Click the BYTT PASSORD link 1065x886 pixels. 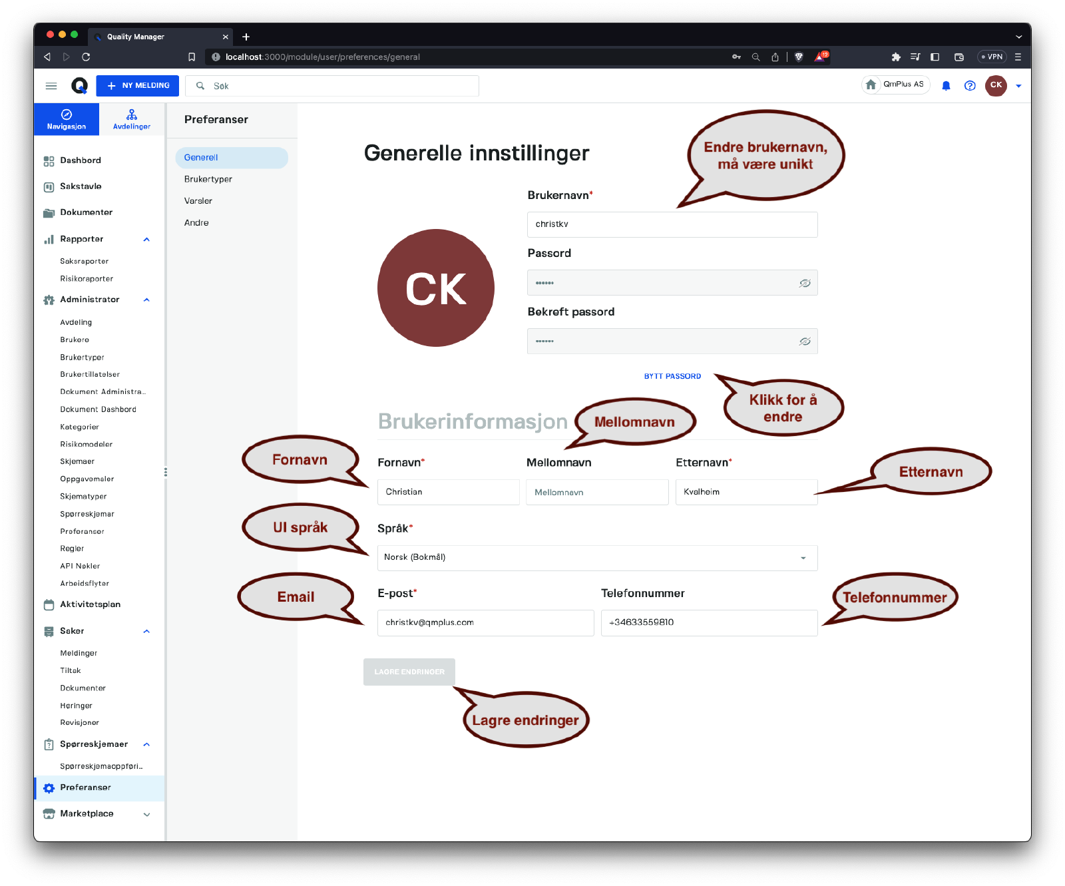point(672,377)
